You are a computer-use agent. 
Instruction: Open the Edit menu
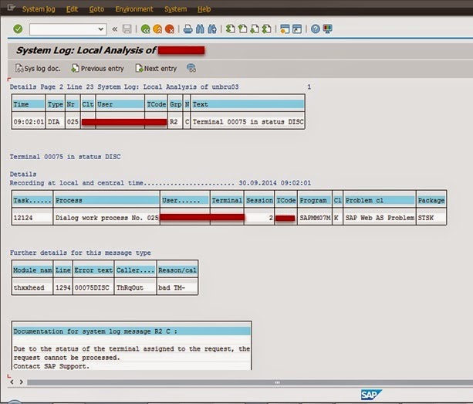pos(72,9)
